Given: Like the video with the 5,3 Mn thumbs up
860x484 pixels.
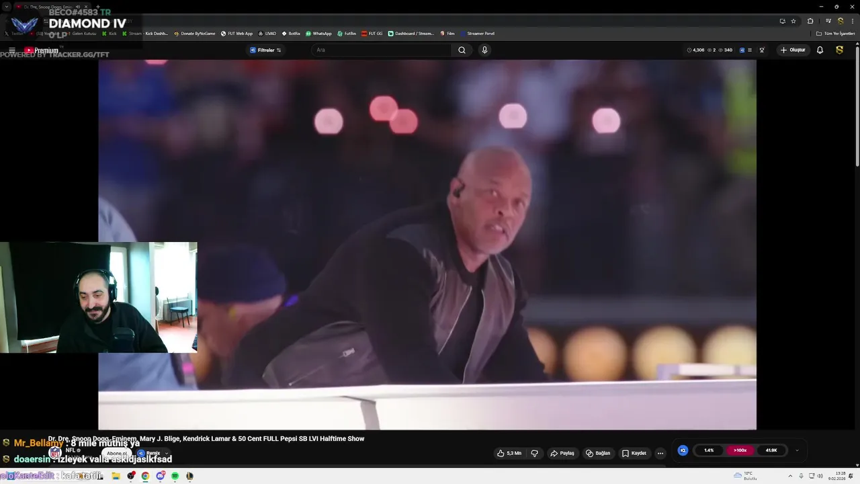Looking at the screenshot, I should pos(509,453).
